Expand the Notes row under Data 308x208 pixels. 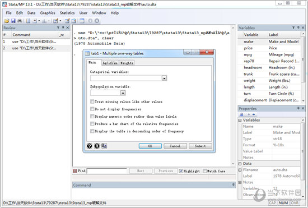pyautogui.click(x=240, y=182)
